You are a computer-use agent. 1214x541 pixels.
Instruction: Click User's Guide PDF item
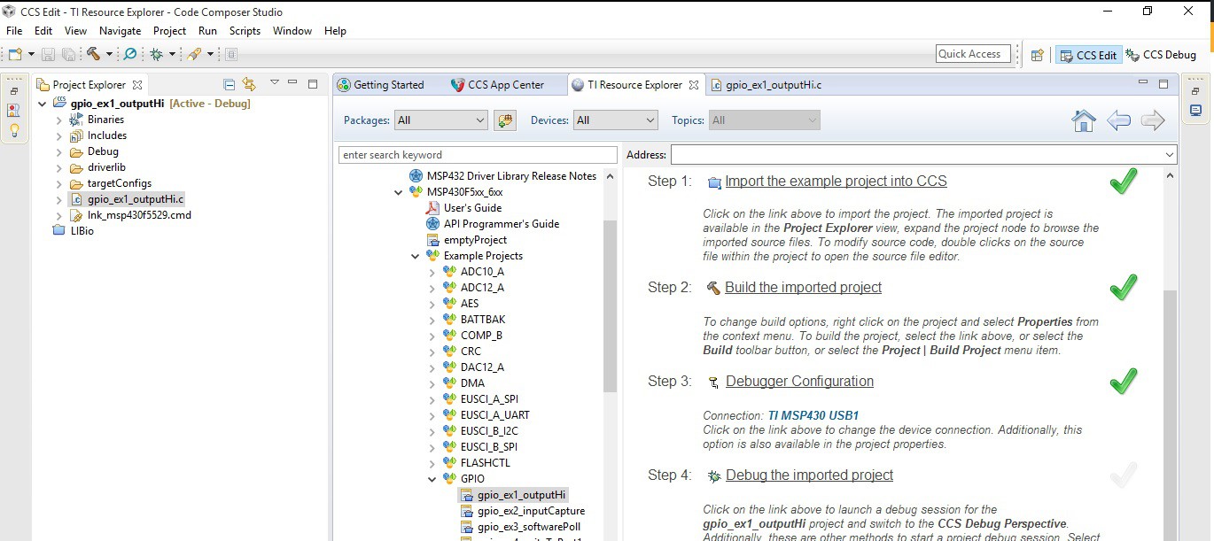pos(464,208)
